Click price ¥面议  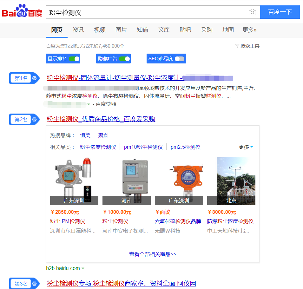click(163, 212)
